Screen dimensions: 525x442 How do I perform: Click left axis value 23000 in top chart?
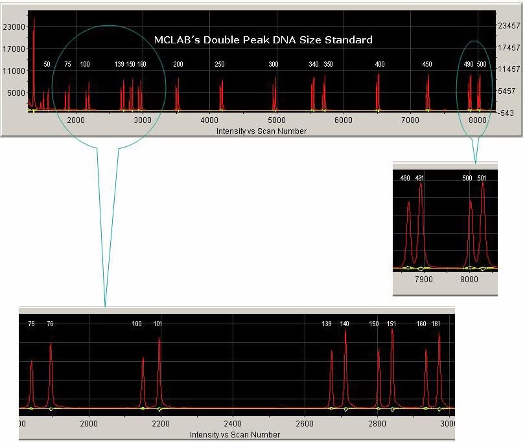click(14, 27)
